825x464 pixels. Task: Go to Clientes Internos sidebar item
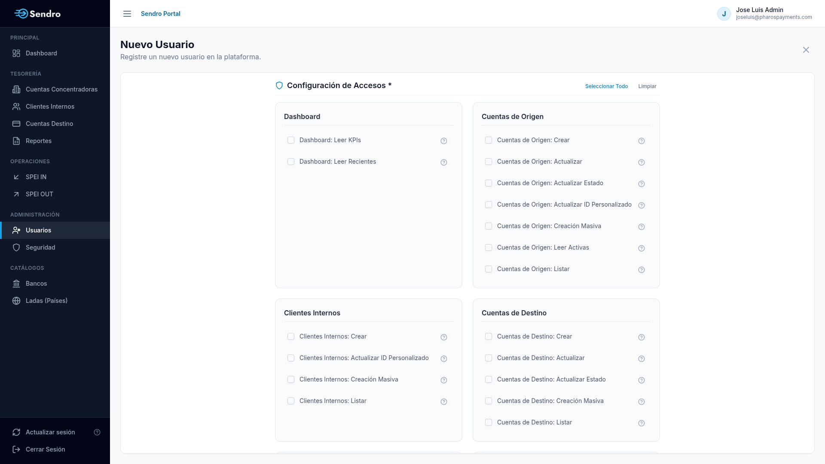coord(55,107)
